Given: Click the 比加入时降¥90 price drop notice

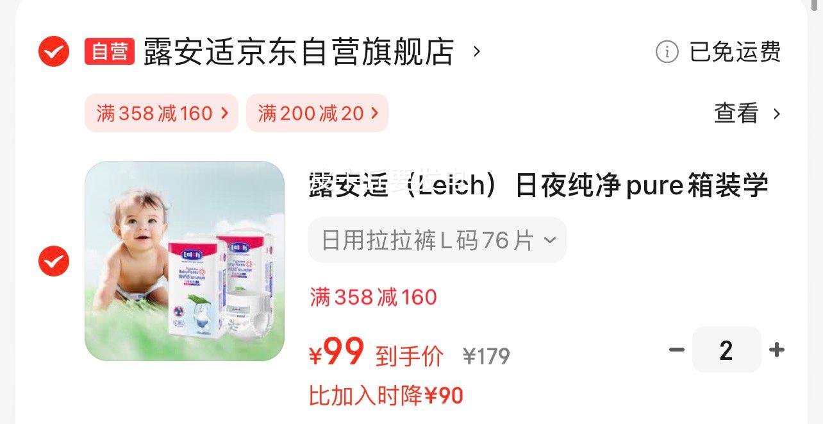Looking at the screenshot, I should click(x=386, y=396).
